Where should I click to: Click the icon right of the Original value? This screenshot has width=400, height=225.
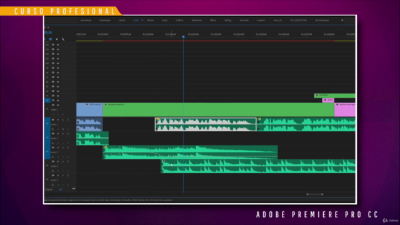coord(74,189)
